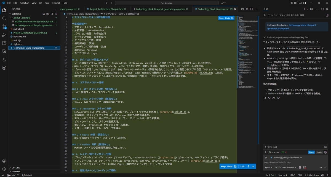Open the Selection menu
This screenshot has height=177, width=331.
click(24, 3)
